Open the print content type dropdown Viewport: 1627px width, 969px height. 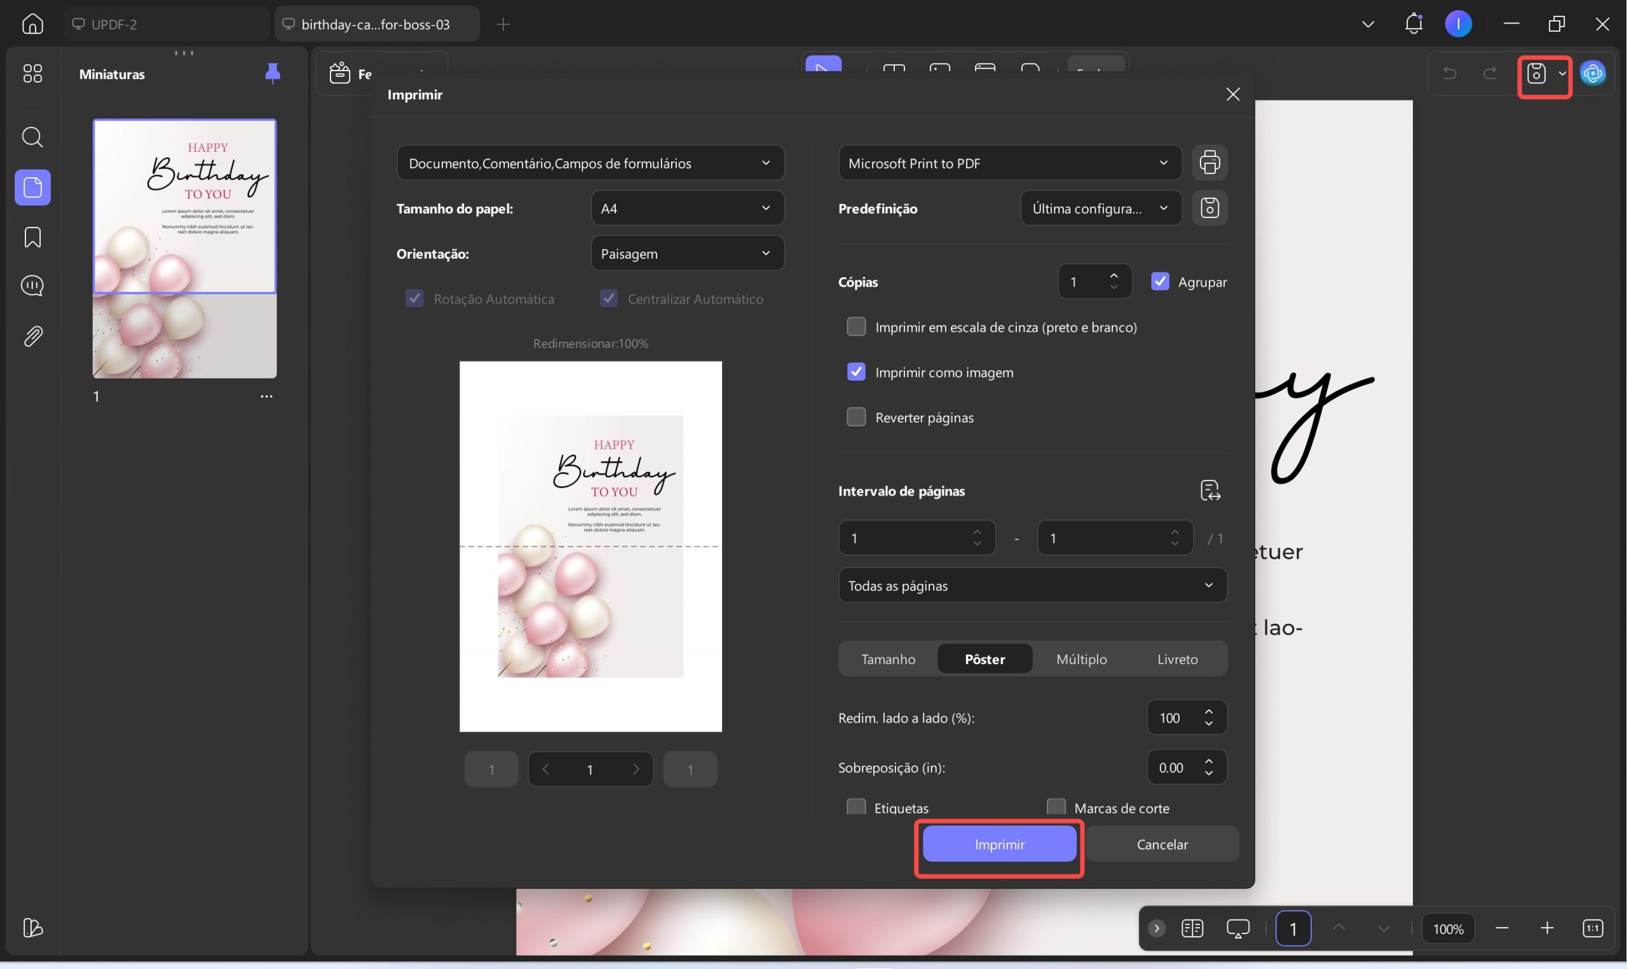pos(590,163)
